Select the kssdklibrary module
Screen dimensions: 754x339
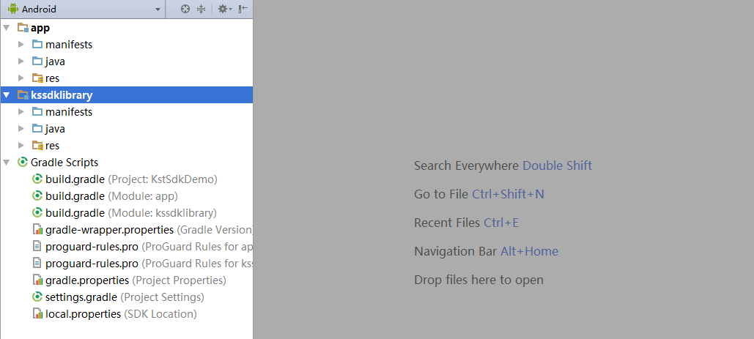tap(62, 95)
